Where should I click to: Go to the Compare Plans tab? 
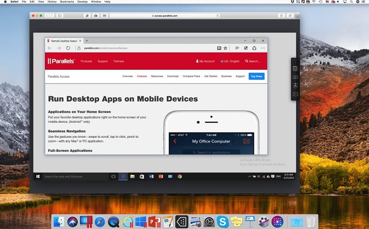click(x=191, y=76)
